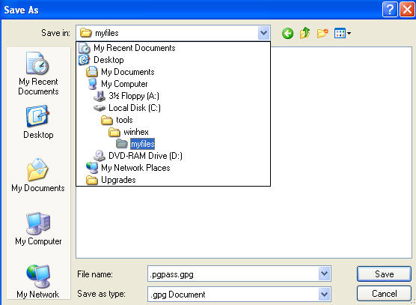This screenshot has height=305, width=416.
Task: Go up one folder level icon
Action: pyautogui.click(x=305, y=33)
